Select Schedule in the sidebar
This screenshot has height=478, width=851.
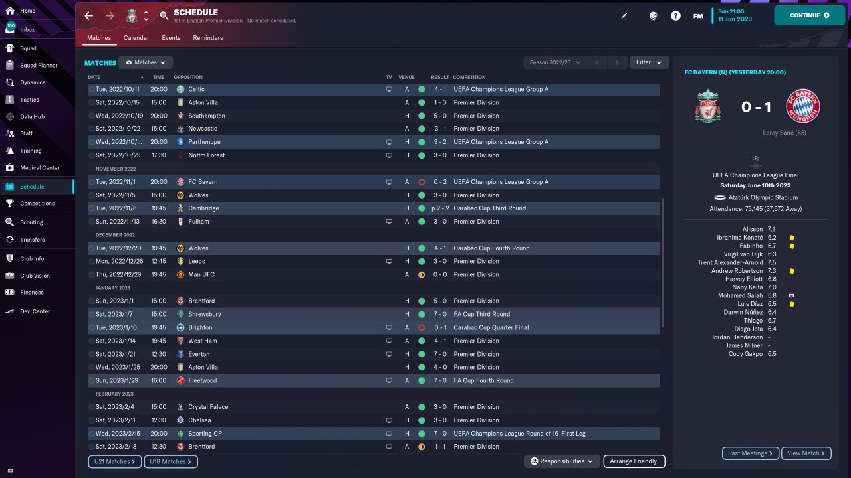[37, 187]
